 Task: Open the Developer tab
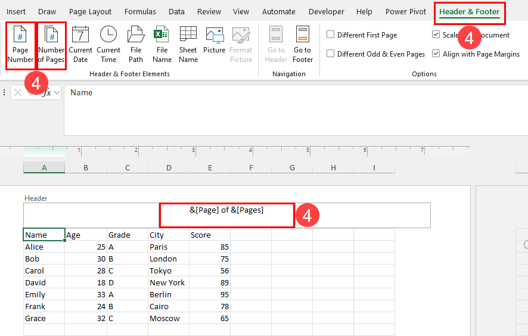click(327, 12)
